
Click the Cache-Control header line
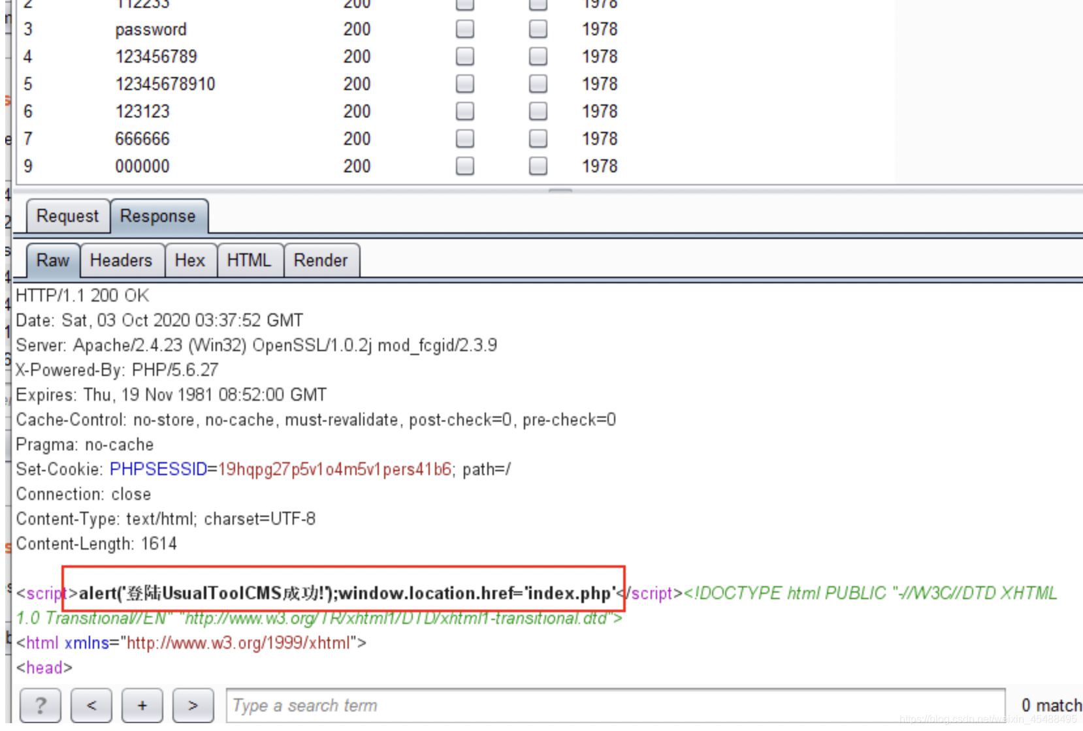[316, 420]
